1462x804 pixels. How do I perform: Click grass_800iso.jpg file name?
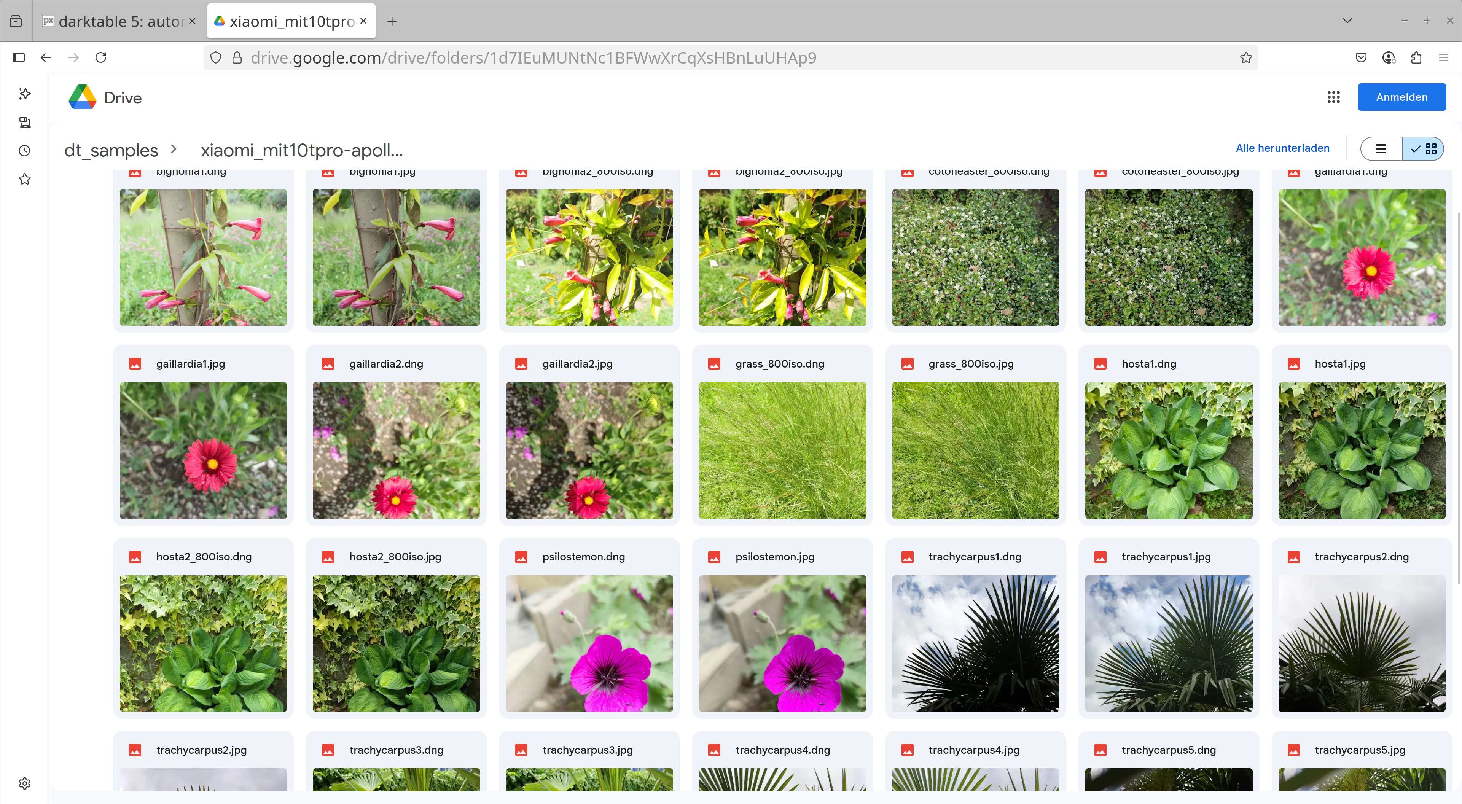pos(971,364)
